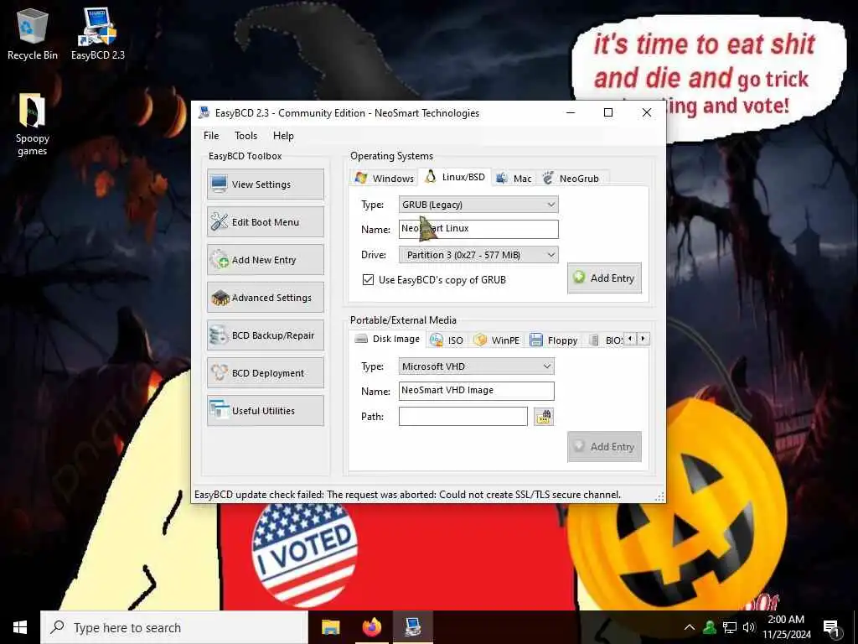Click the green user tray icon

tap(710, 627)
